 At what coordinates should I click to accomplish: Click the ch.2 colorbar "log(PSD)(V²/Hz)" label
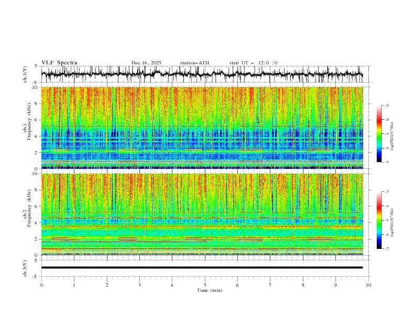coord(392,223)
